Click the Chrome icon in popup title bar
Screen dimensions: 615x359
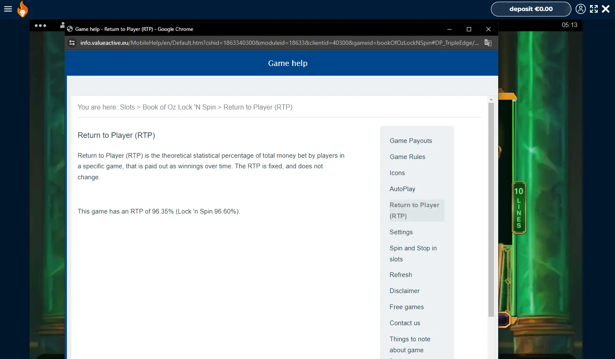[x=70, y=29]
